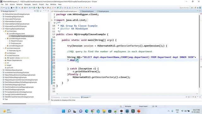Viewport: 202px width, 114px height.
Task: Click the Debug toolbar icon
Action: click(x=30, y=8)
